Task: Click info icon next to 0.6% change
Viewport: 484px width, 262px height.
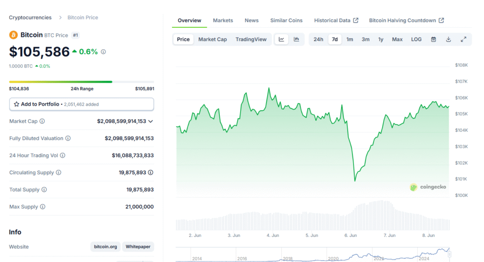Action: [x=104, y=52]
